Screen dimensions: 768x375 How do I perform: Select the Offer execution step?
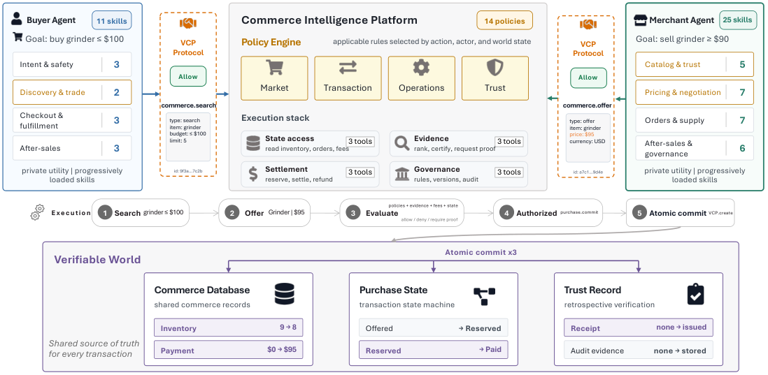click(264, 213)
